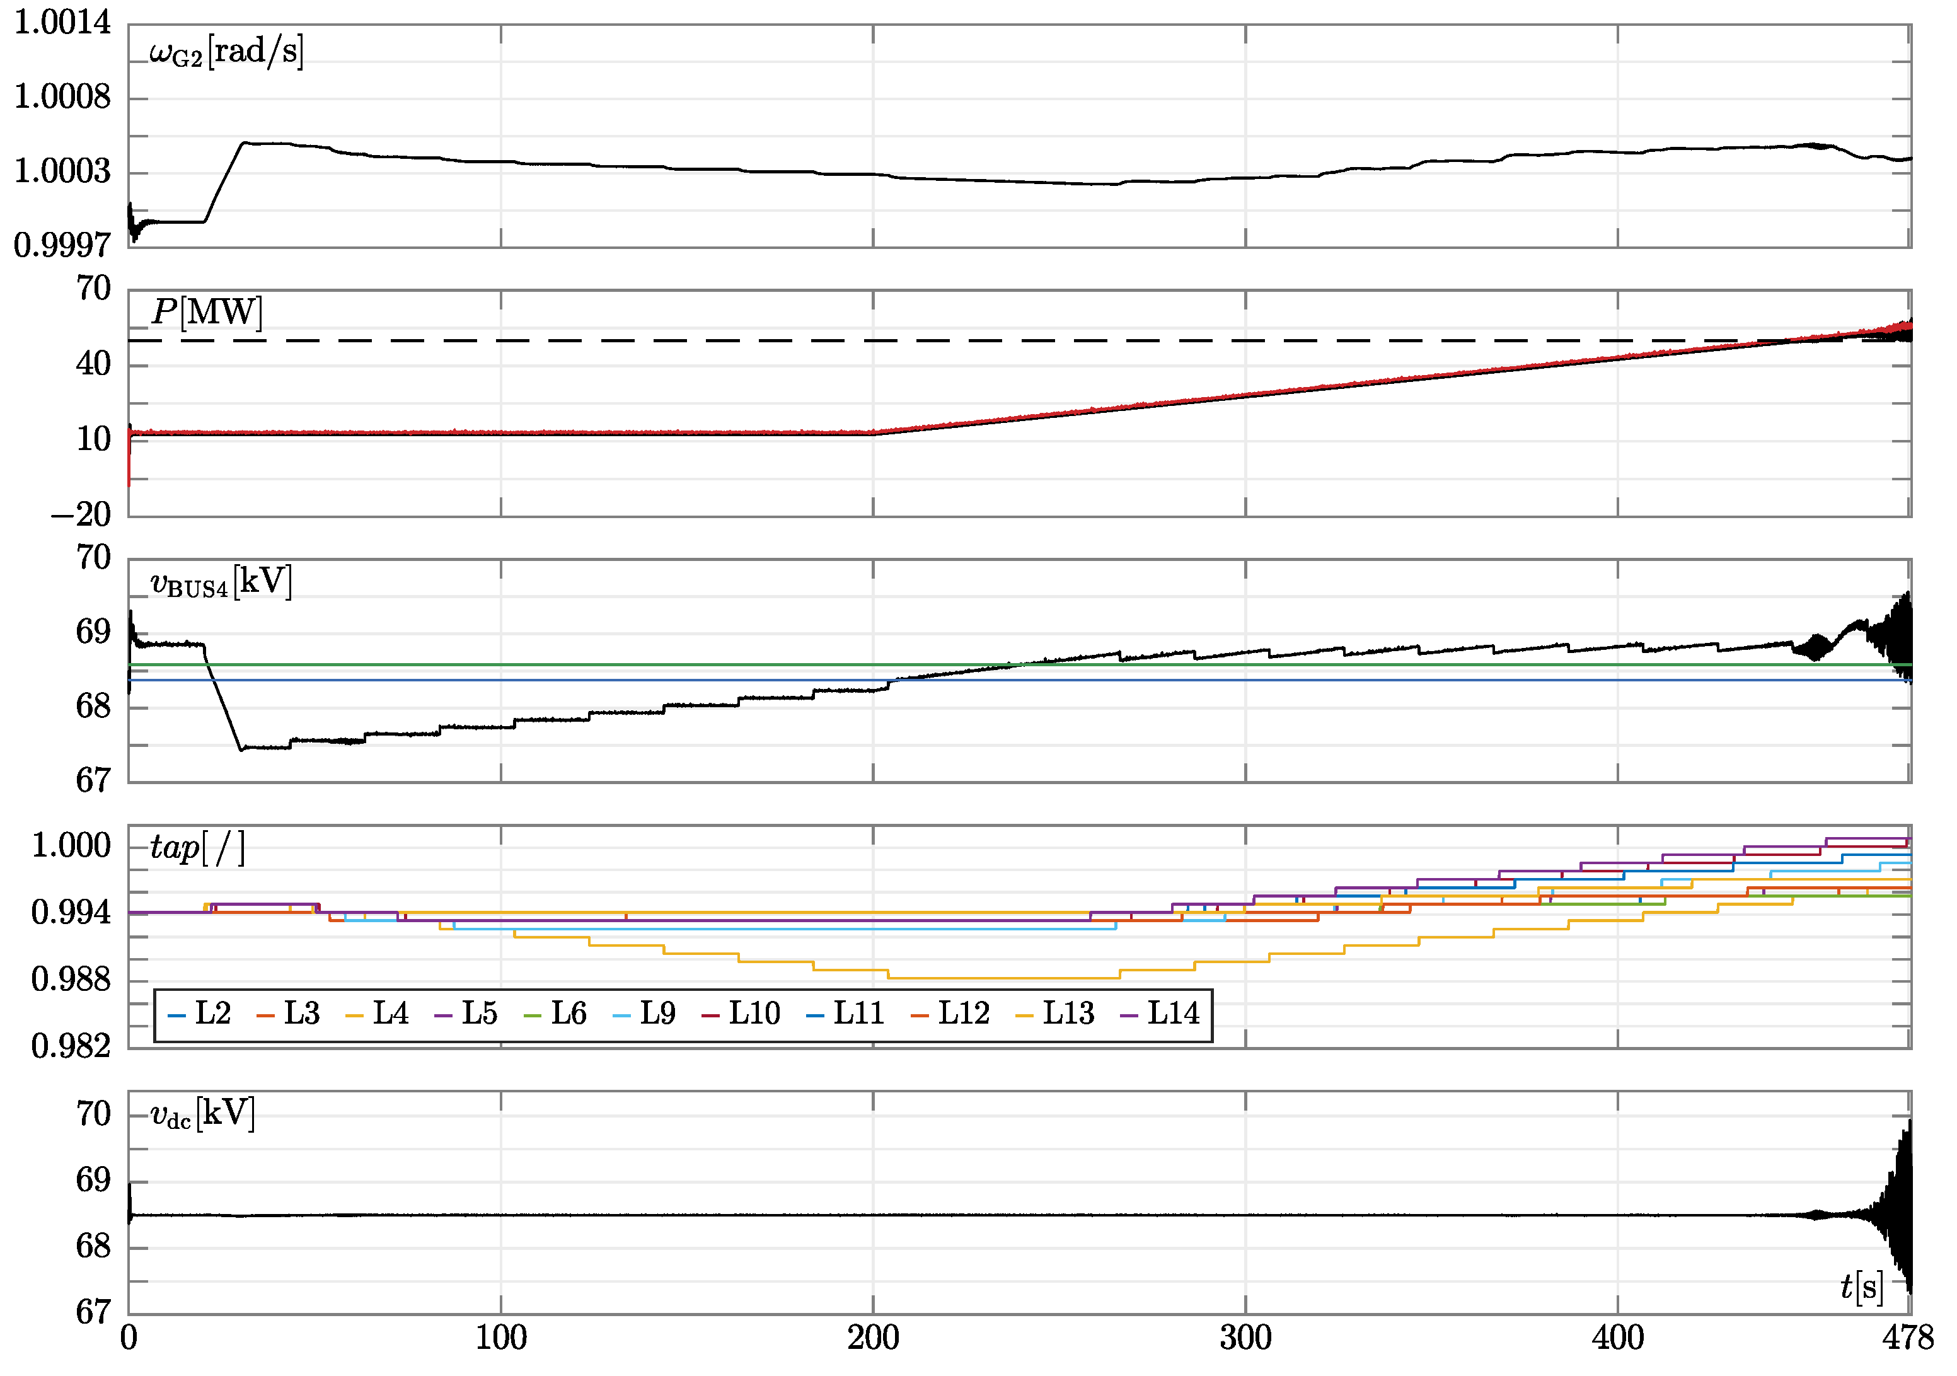Image resolution: width=1957 pixels, height=1376 pixels.
Task: Click the tap[/] plot label
Action: (x=198, y=848)
